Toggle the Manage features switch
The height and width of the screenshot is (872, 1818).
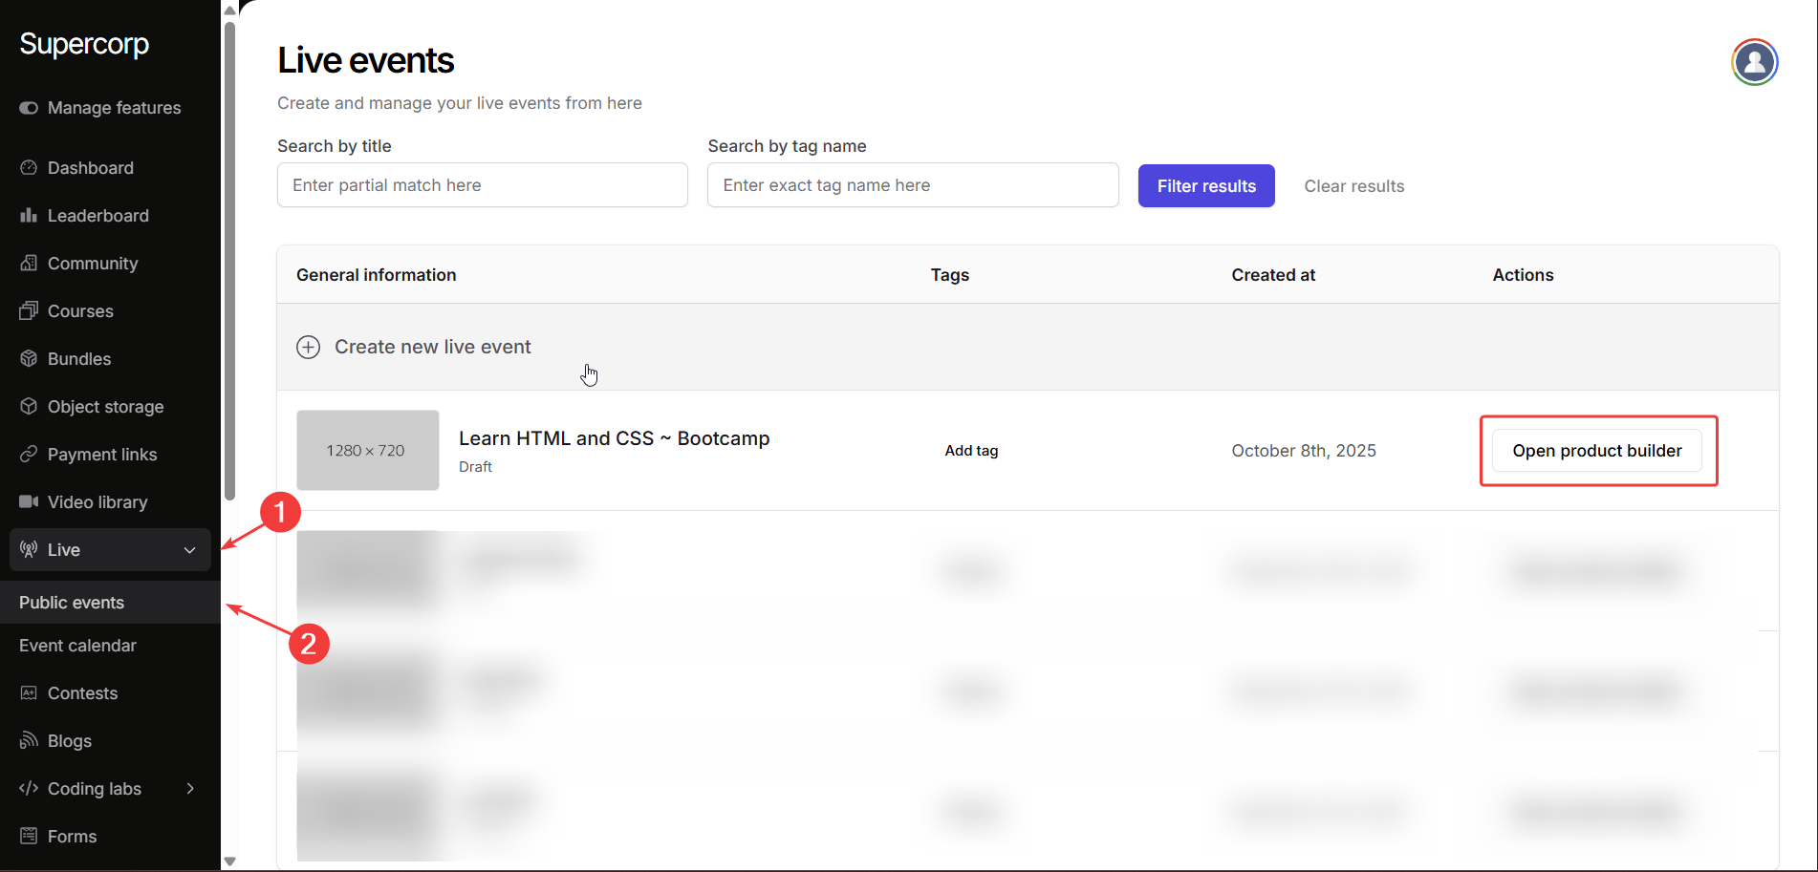tap(29, 108)
